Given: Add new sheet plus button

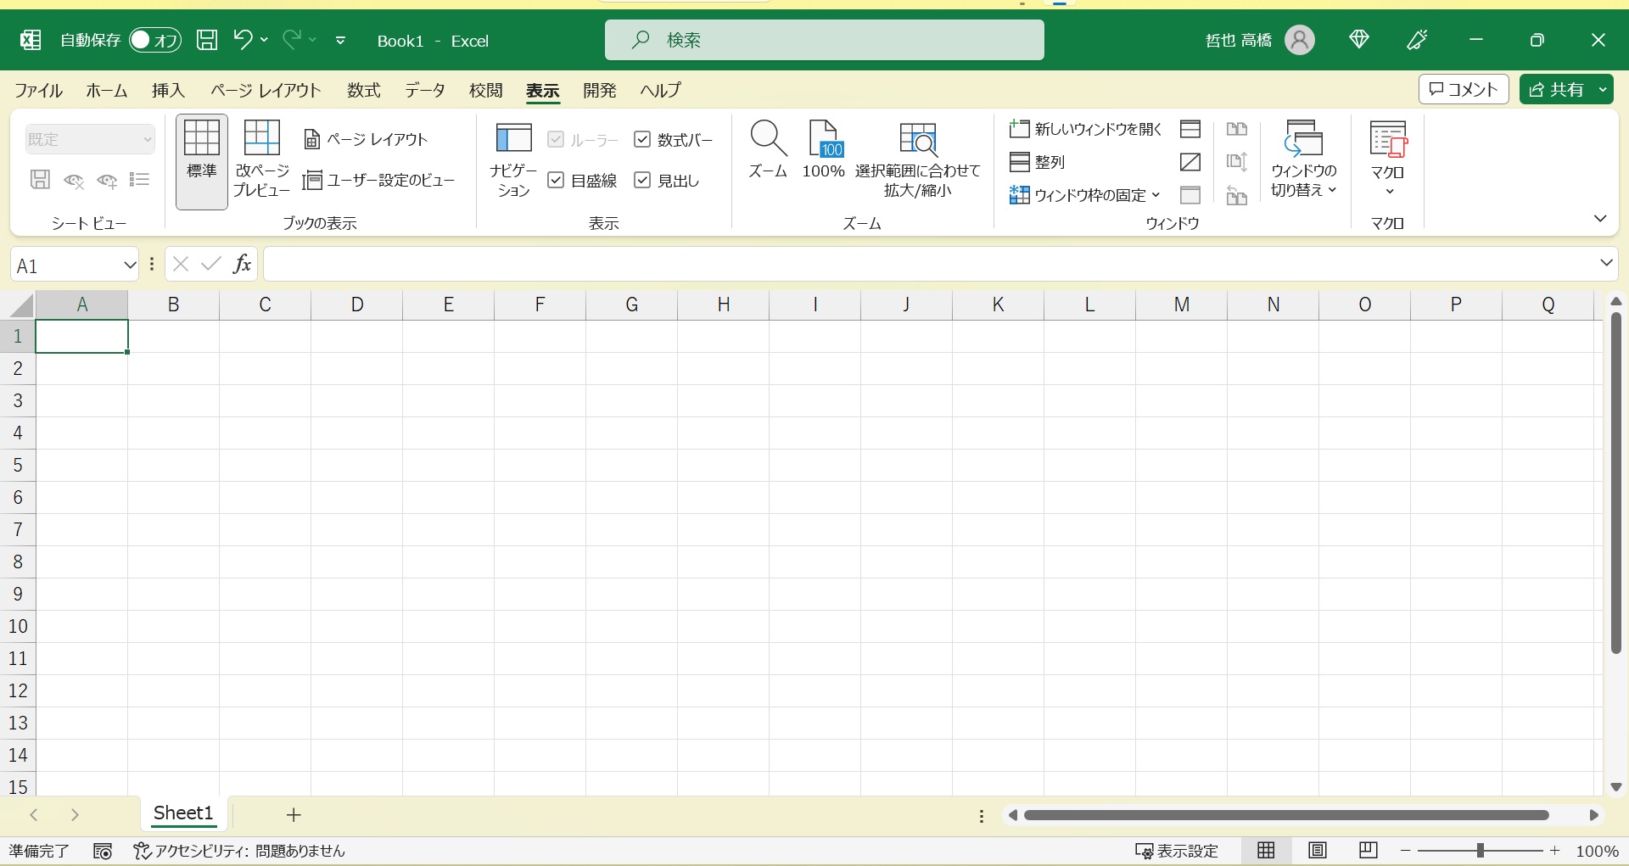Looking at the screenshot, I should 294,815.
